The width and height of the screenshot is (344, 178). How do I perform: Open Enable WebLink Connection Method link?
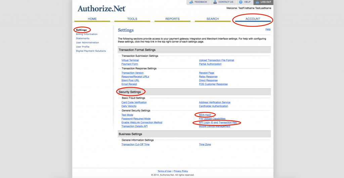click(x=142, y=123)
